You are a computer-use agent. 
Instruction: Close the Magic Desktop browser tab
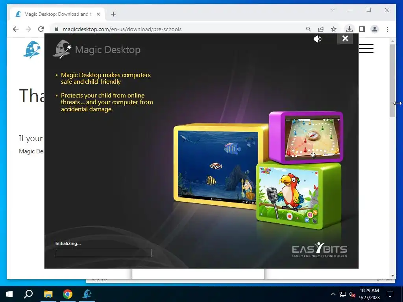(98, 14)
